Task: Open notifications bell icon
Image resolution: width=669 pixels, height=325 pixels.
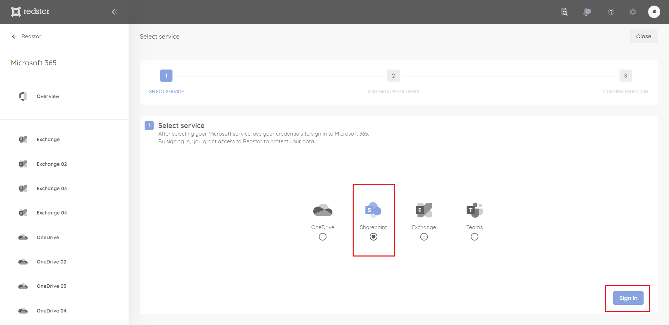Action: [587, 12]
